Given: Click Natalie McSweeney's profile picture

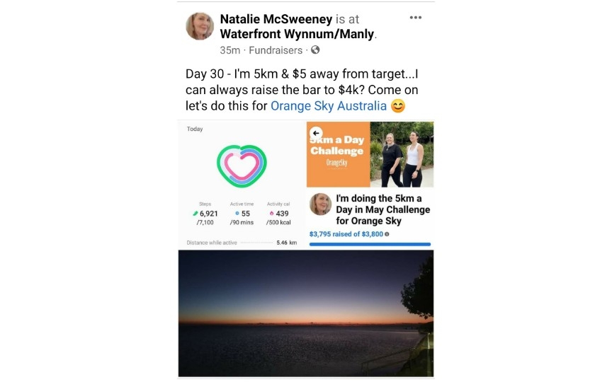Looking at the screenshot, I should pos(200,26).
